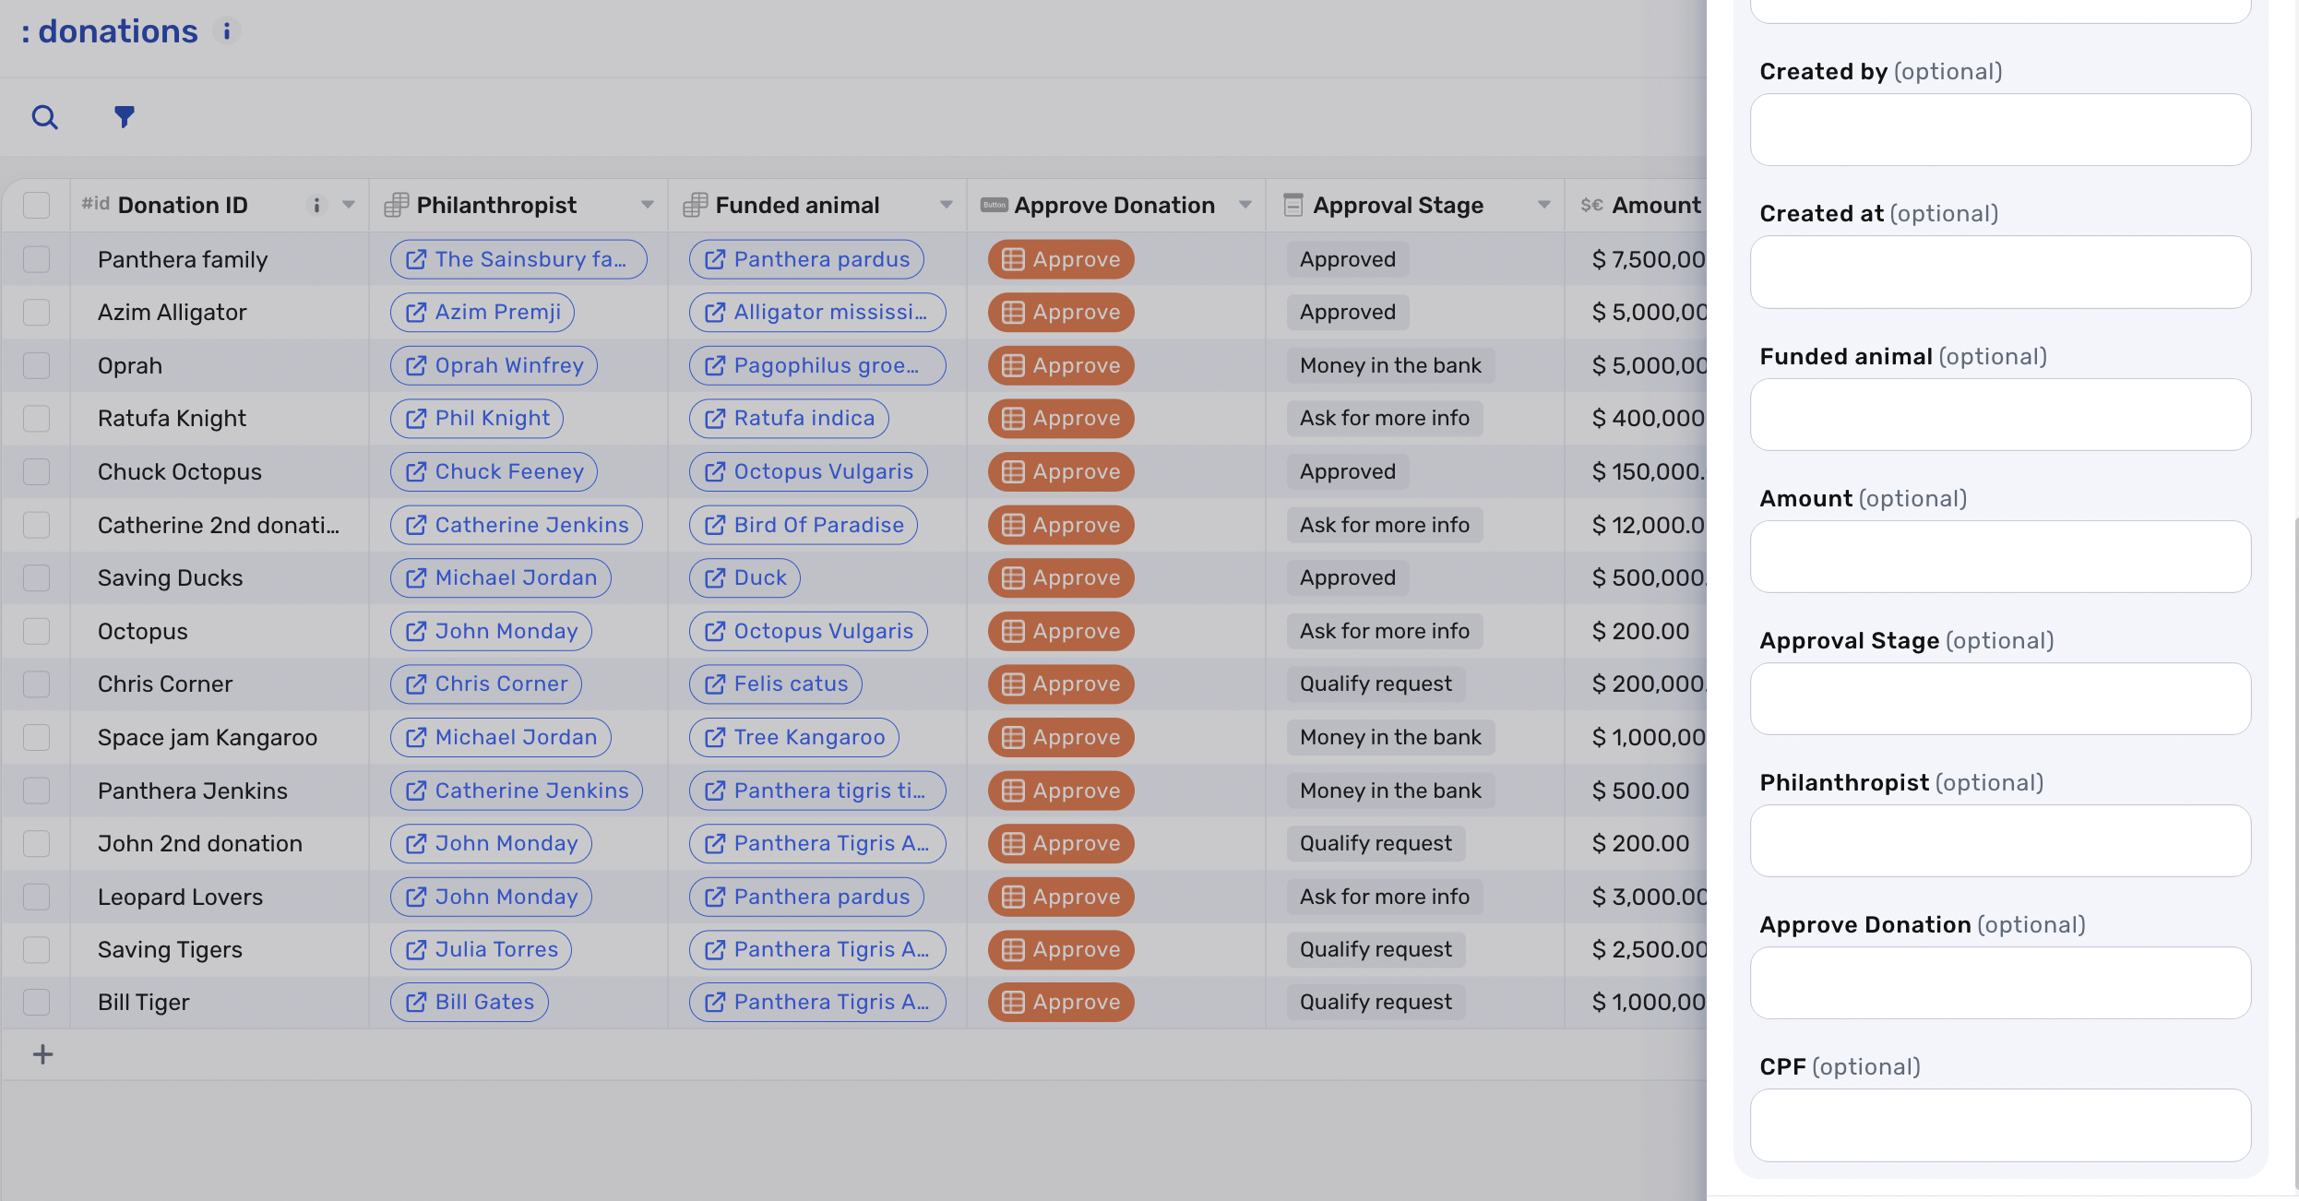2299x1201 pixels.
Task: Open the filter funnel icon
Action: tap(124, 117)
